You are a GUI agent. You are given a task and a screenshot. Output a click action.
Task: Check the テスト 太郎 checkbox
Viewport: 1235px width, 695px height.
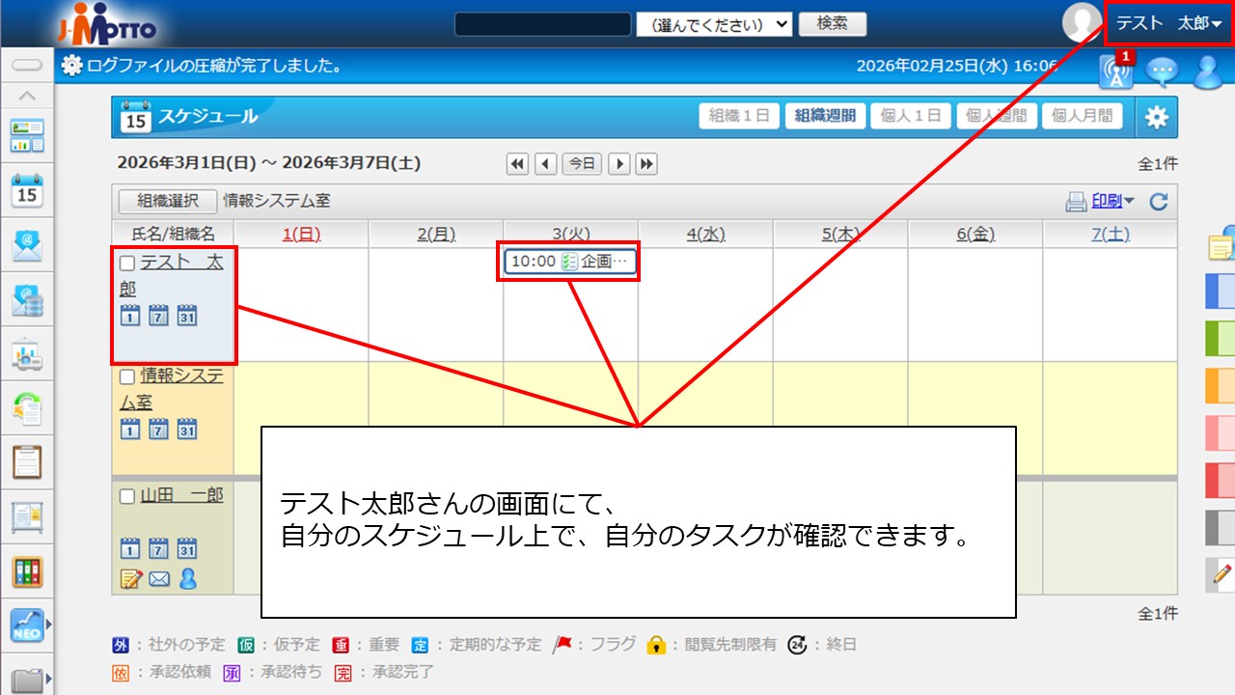[127, 264]
